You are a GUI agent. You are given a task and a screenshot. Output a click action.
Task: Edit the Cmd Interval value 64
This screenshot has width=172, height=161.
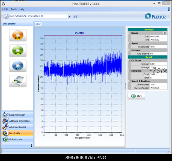(x=158, y=54)
